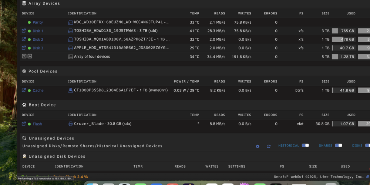Click the Boot Device paw icon

click(24, 105)
